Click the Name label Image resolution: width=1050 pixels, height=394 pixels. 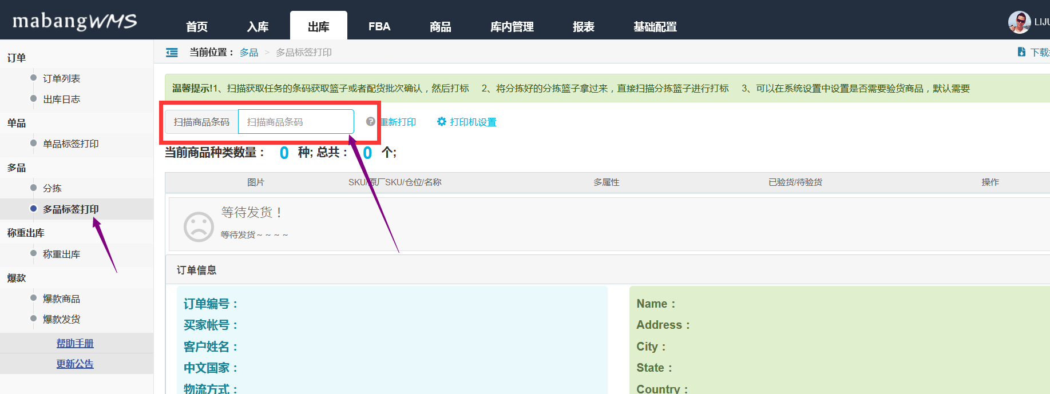pyautogui.click(x=656, y=304)
